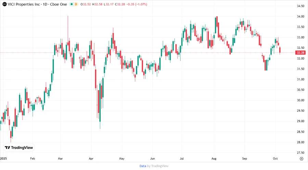
Task: Click the Cboe One exchange label
Action: click(x=58, y=4)
